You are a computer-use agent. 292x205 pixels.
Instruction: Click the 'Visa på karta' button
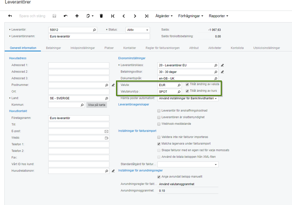tap(96, 105)
